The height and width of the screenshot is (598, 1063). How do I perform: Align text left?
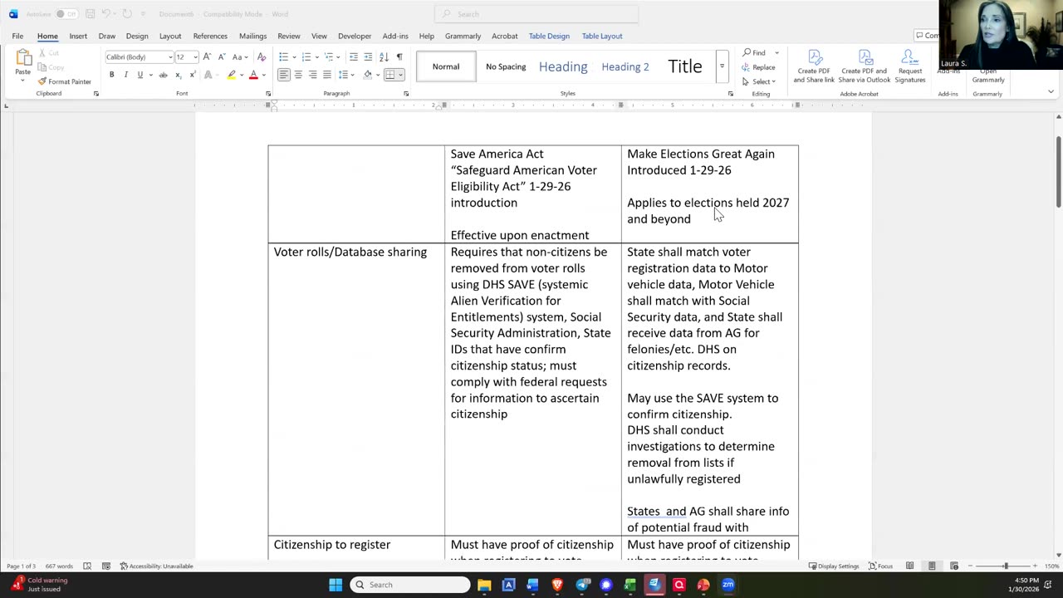tap(283, 75)
